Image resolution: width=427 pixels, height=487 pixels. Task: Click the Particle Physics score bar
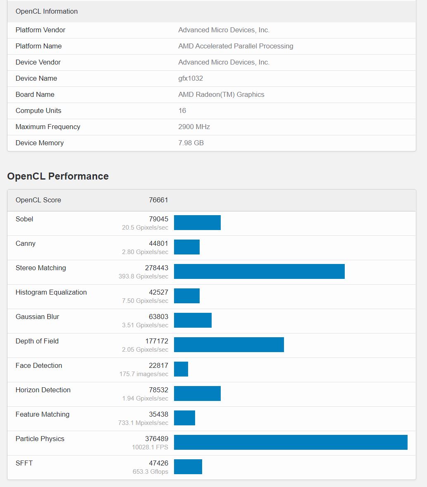(291, 442)
